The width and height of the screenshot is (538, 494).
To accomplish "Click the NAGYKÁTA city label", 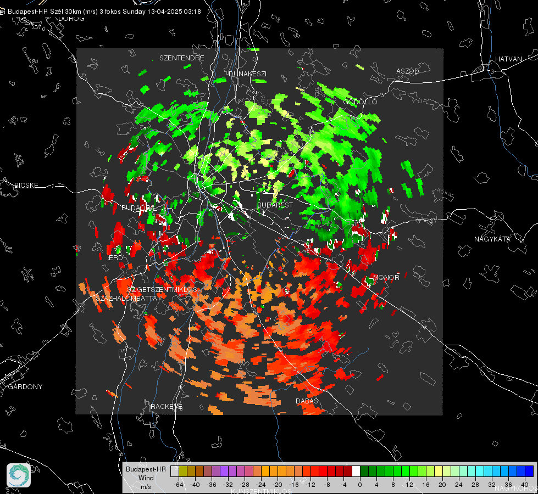I will (x=492, y=239).
